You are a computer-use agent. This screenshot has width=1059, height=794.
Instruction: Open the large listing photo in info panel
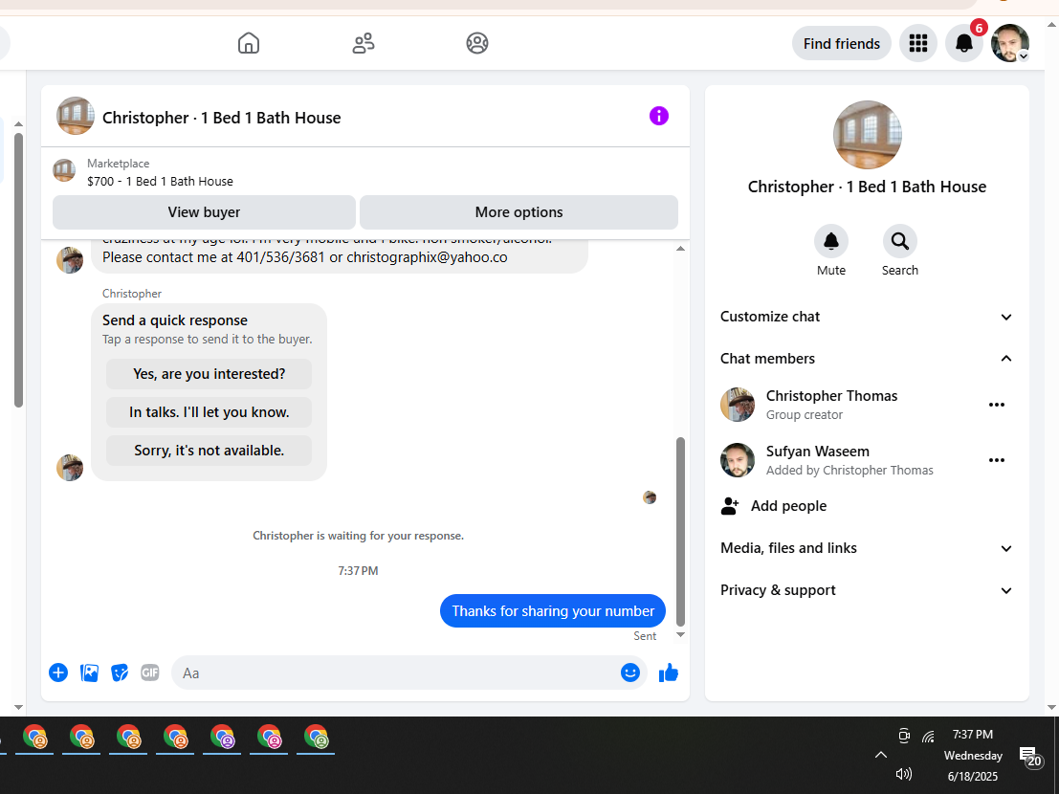click(867, 134)
